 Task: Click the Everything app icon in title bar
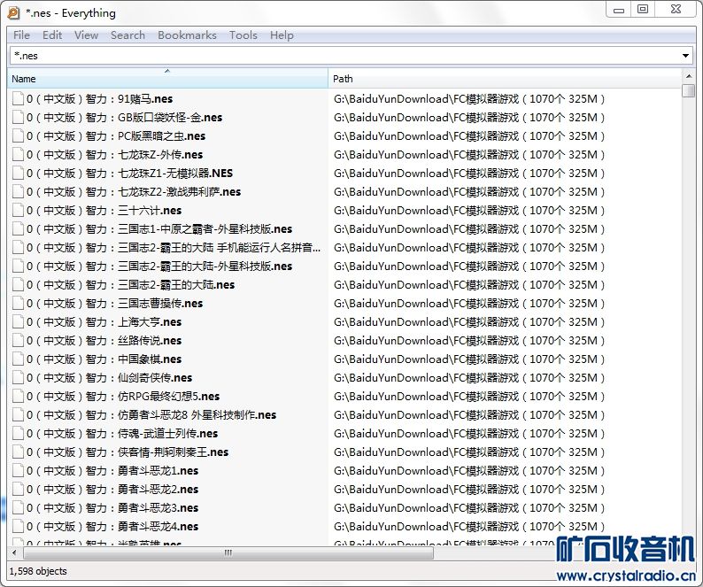tap(13, 13)
